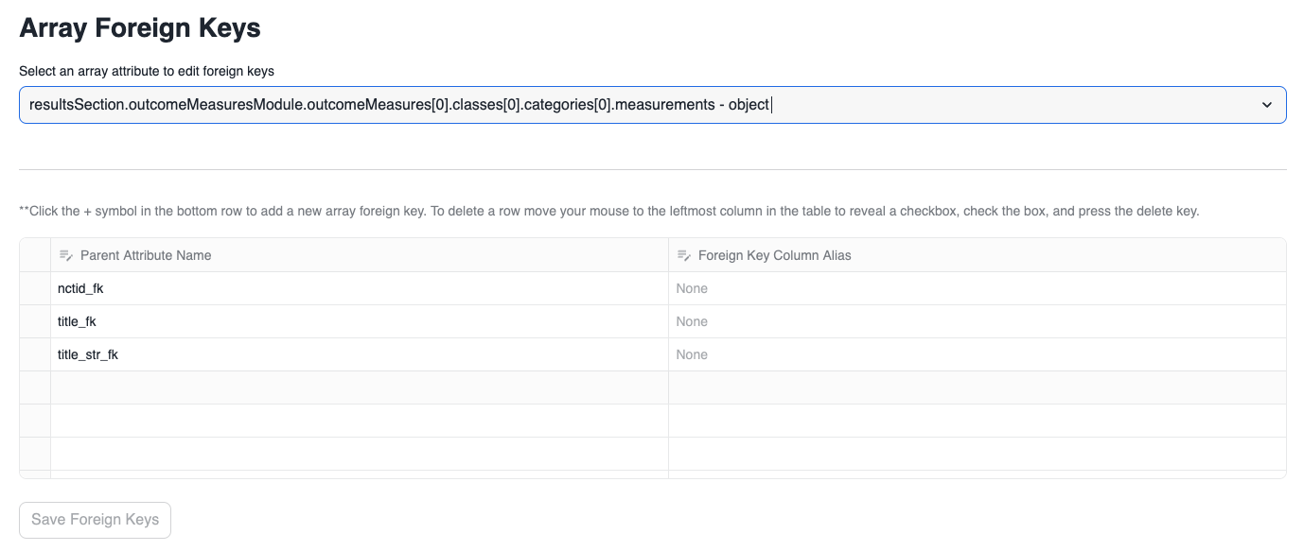Edit alias cell for title_fk row

[977, 321]
